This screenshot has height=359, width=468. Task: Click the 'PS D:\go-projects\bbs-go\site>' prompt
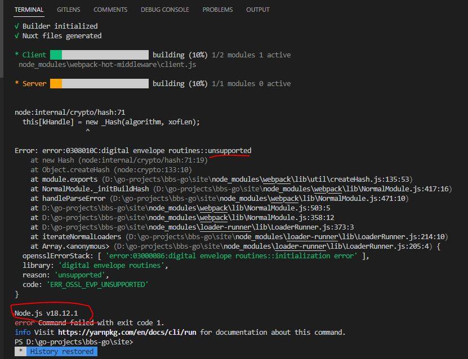(x=74, y=342)
